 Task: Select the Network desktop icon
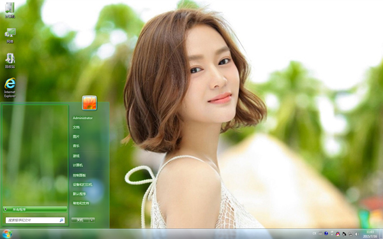click(x=10, y=36)
